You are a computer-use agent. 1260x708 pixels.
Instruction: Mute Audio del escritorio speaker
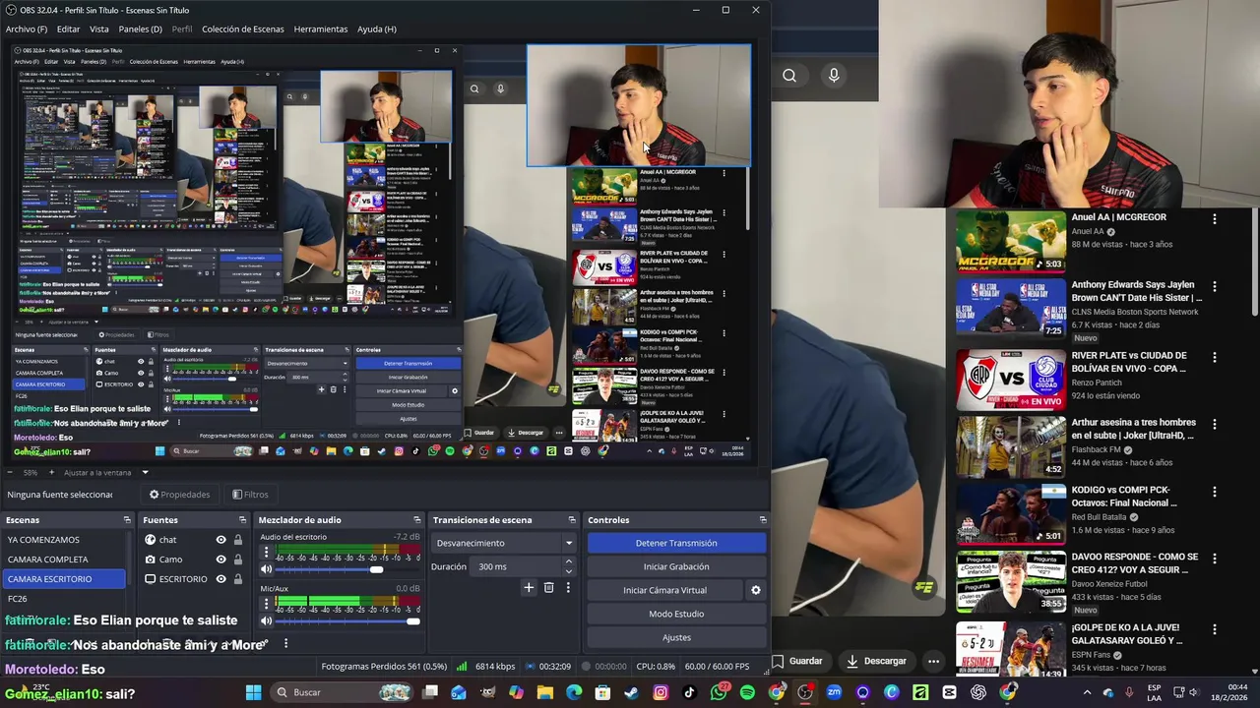[x=266, y=569]
